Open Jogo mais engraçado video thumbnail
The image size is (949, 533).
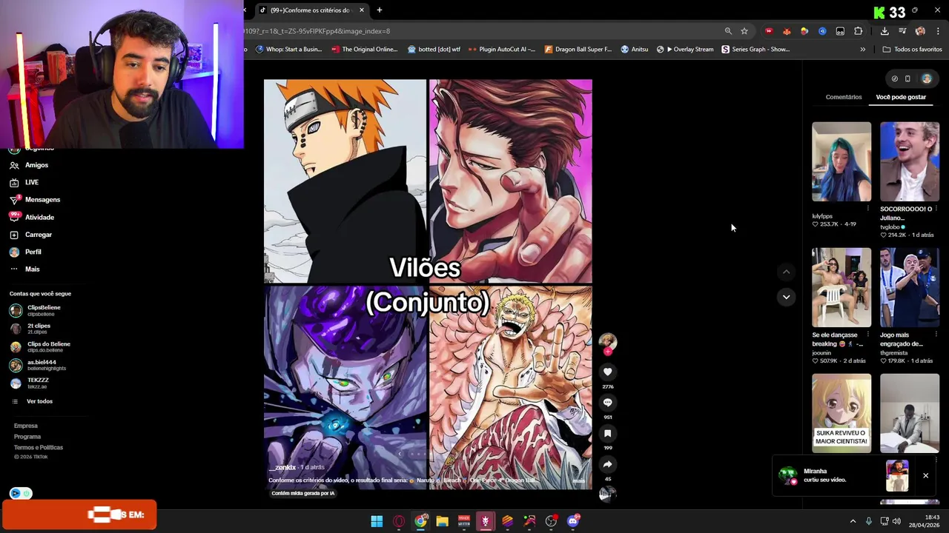coord(910,287)
